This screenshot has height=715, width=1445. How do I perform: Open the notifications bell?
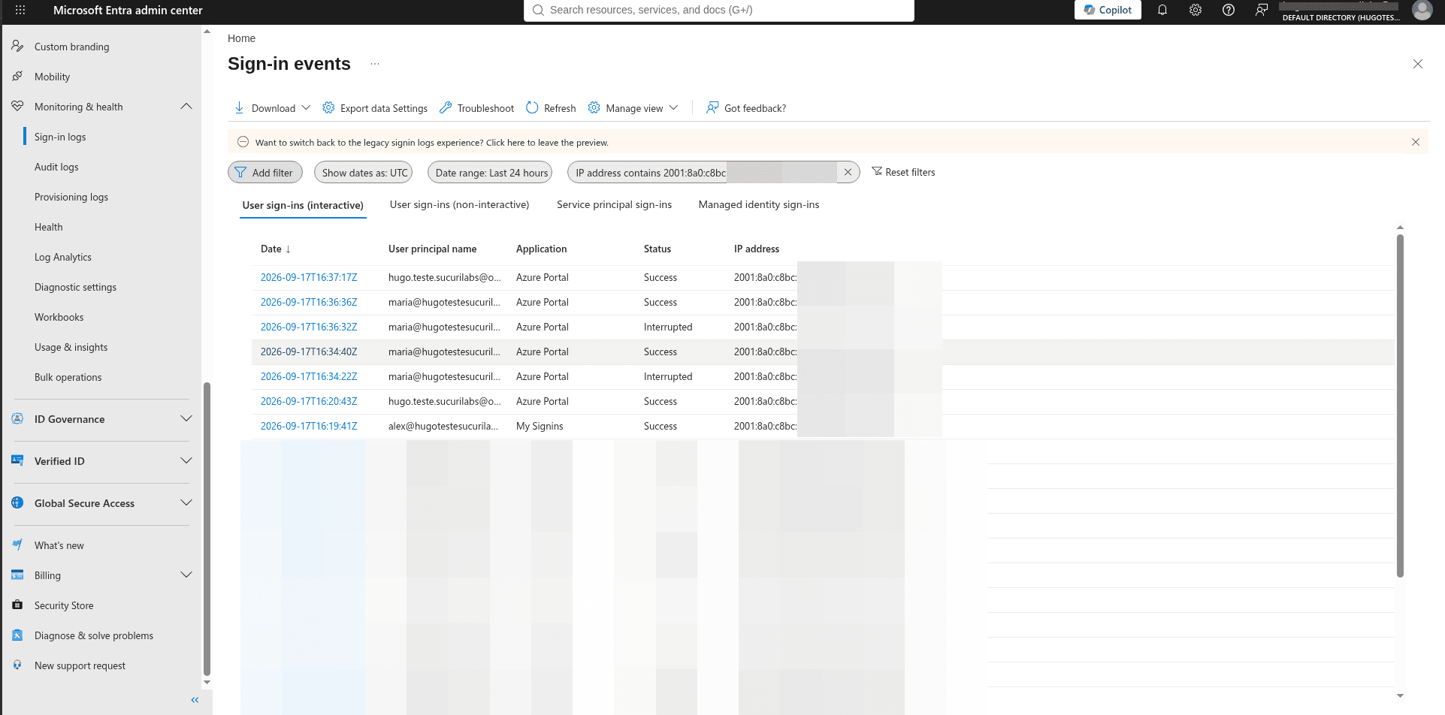[1162, 10]
